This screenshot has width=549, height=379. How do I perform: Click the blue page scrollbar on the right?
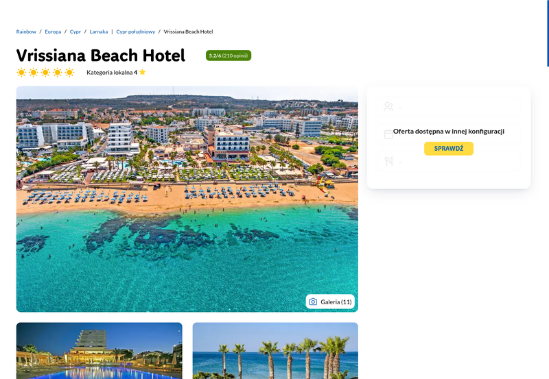[548, 33]
